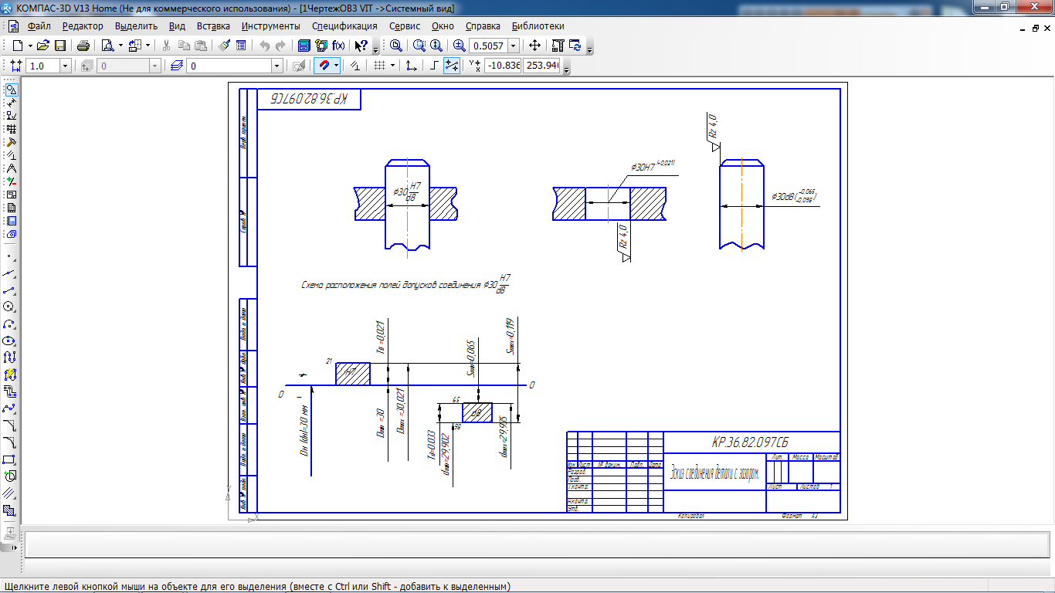Open the Editing hammer icon in the left toolbar

point(11,142)
